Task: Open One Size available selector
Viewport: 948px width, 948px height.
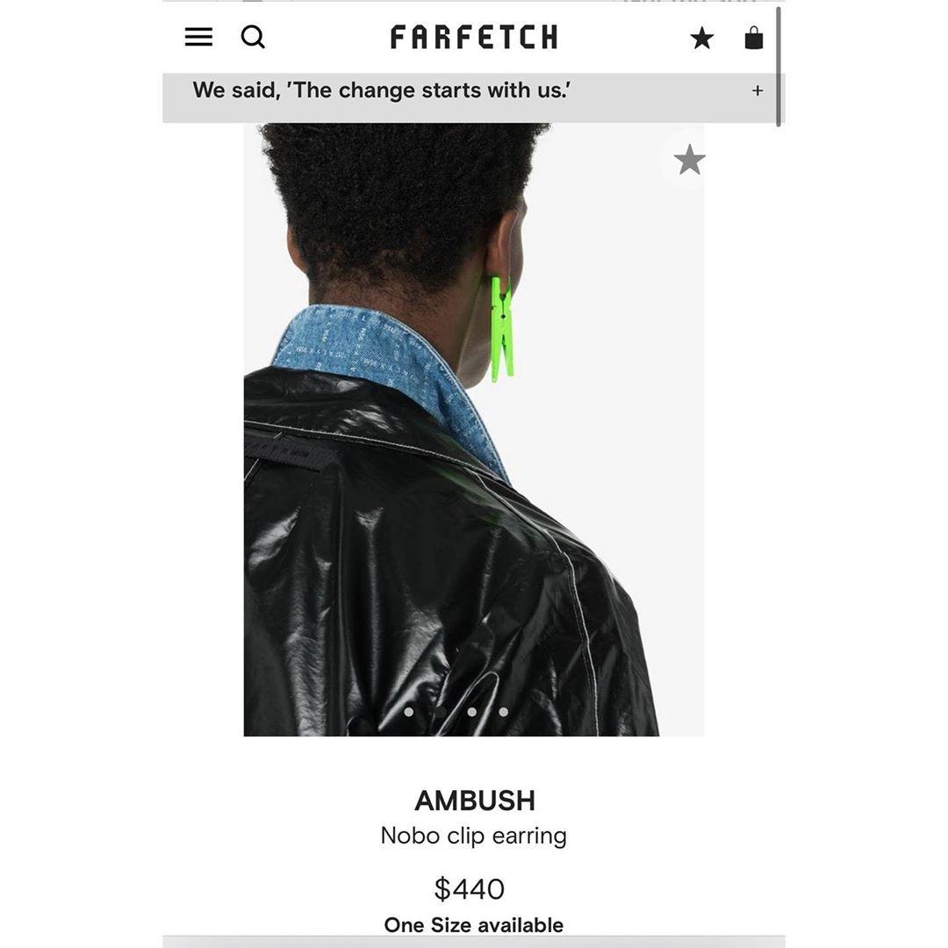Action: 474,925
